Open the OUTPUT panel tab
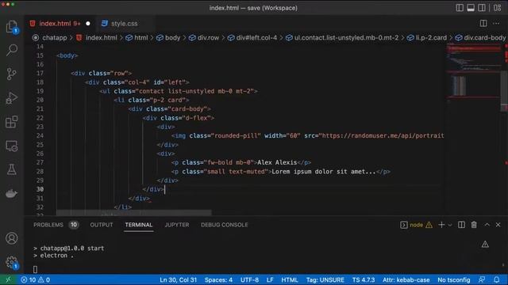This screenshot has width=508, height=285. [x=102, y=225]
